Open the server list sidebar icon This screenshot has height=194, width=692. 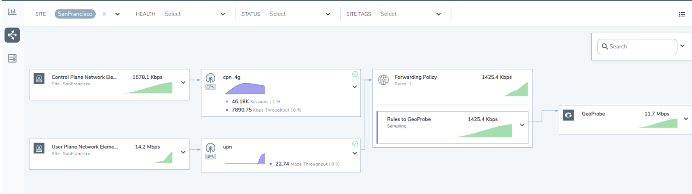coord(12,59)
